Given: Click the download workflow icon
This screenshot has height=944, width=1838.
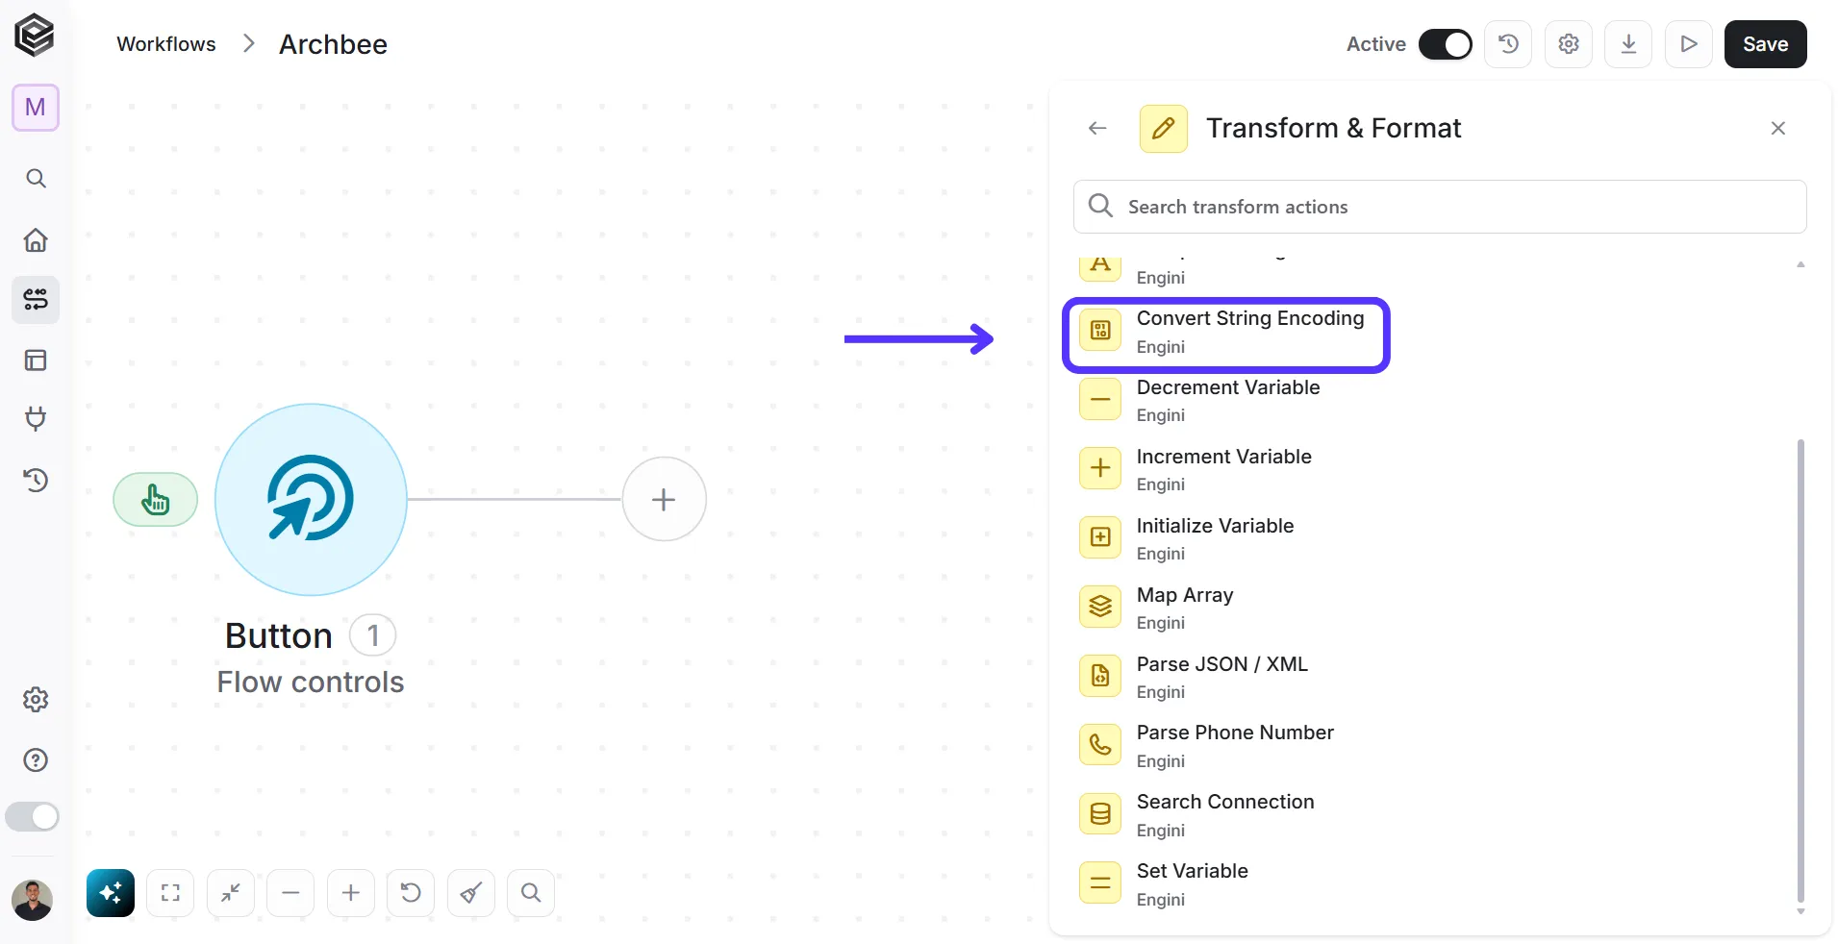Looking at the screenshot, I should (x=1628, y=44).
